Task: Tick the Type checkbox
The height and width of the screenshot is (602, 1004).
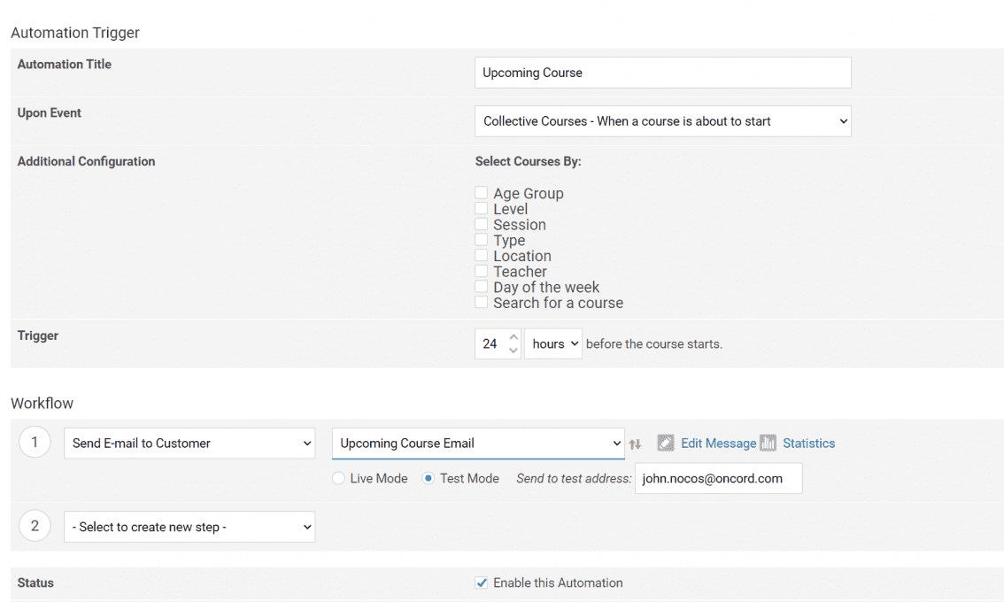Action: (x=481, y=240)
